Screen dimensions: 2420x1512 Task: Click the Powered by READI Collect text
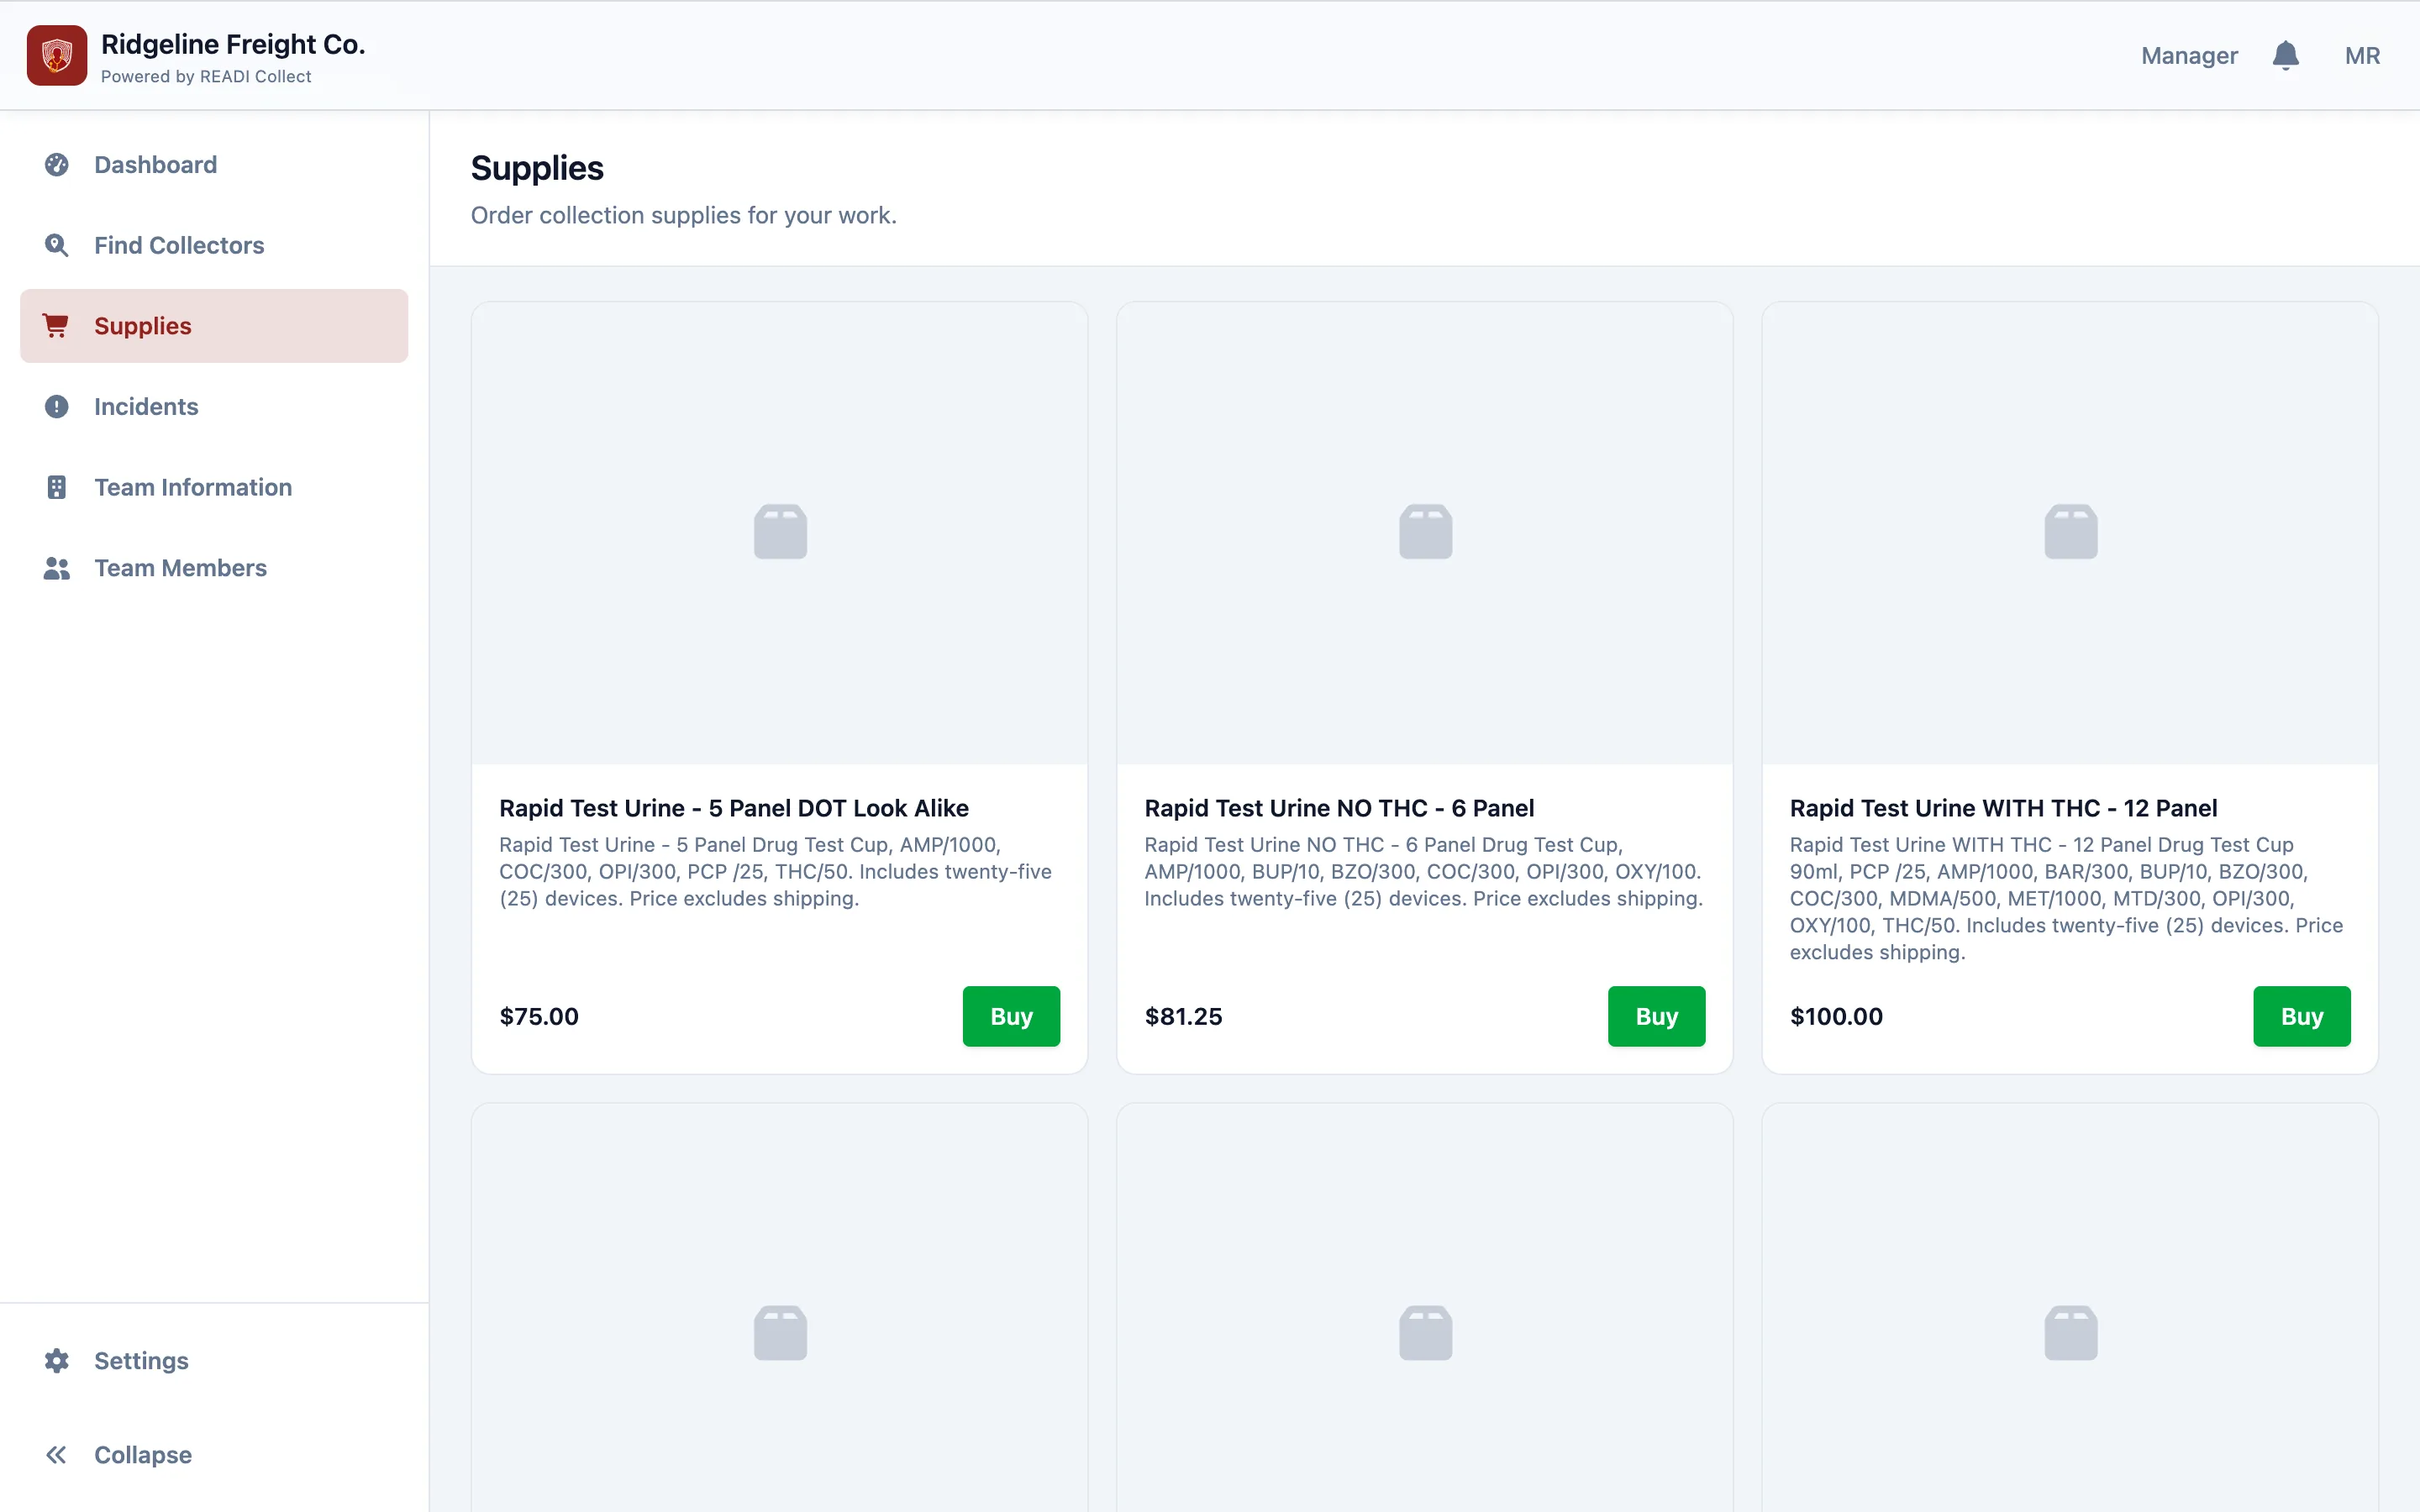[206, 77]
